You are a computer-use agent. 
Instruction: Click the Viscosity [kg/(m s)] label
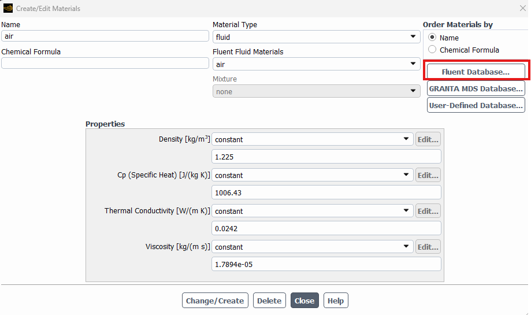coord(178,247)
